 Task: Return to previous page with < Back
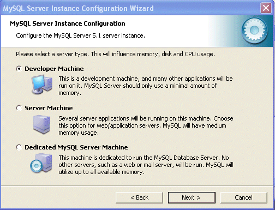pyautogui.click(x=139, y=197)
